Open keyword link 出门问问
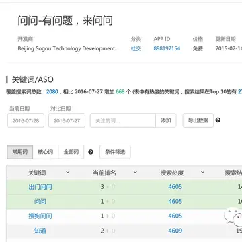This screenshot has width=242, height=242. [40, 187]
